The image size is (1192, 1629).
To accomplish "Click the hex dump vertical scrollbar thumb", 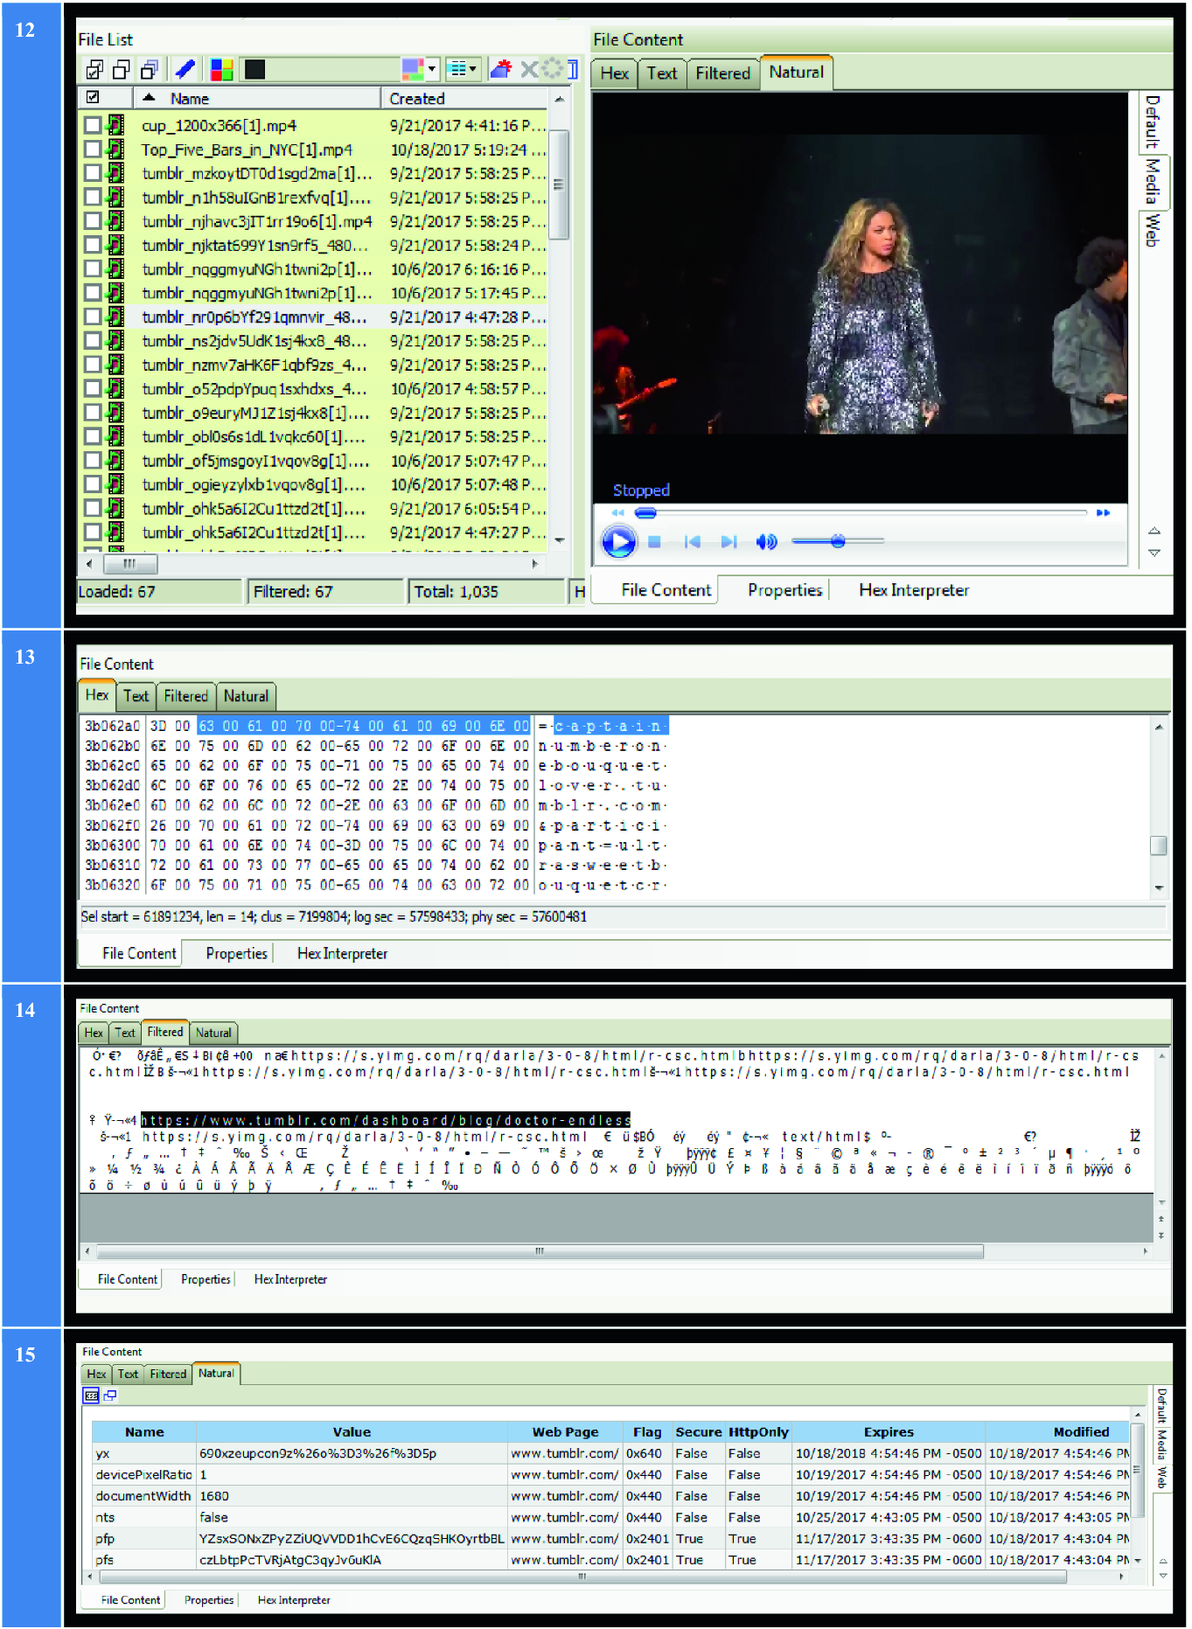I will 1159,846.
